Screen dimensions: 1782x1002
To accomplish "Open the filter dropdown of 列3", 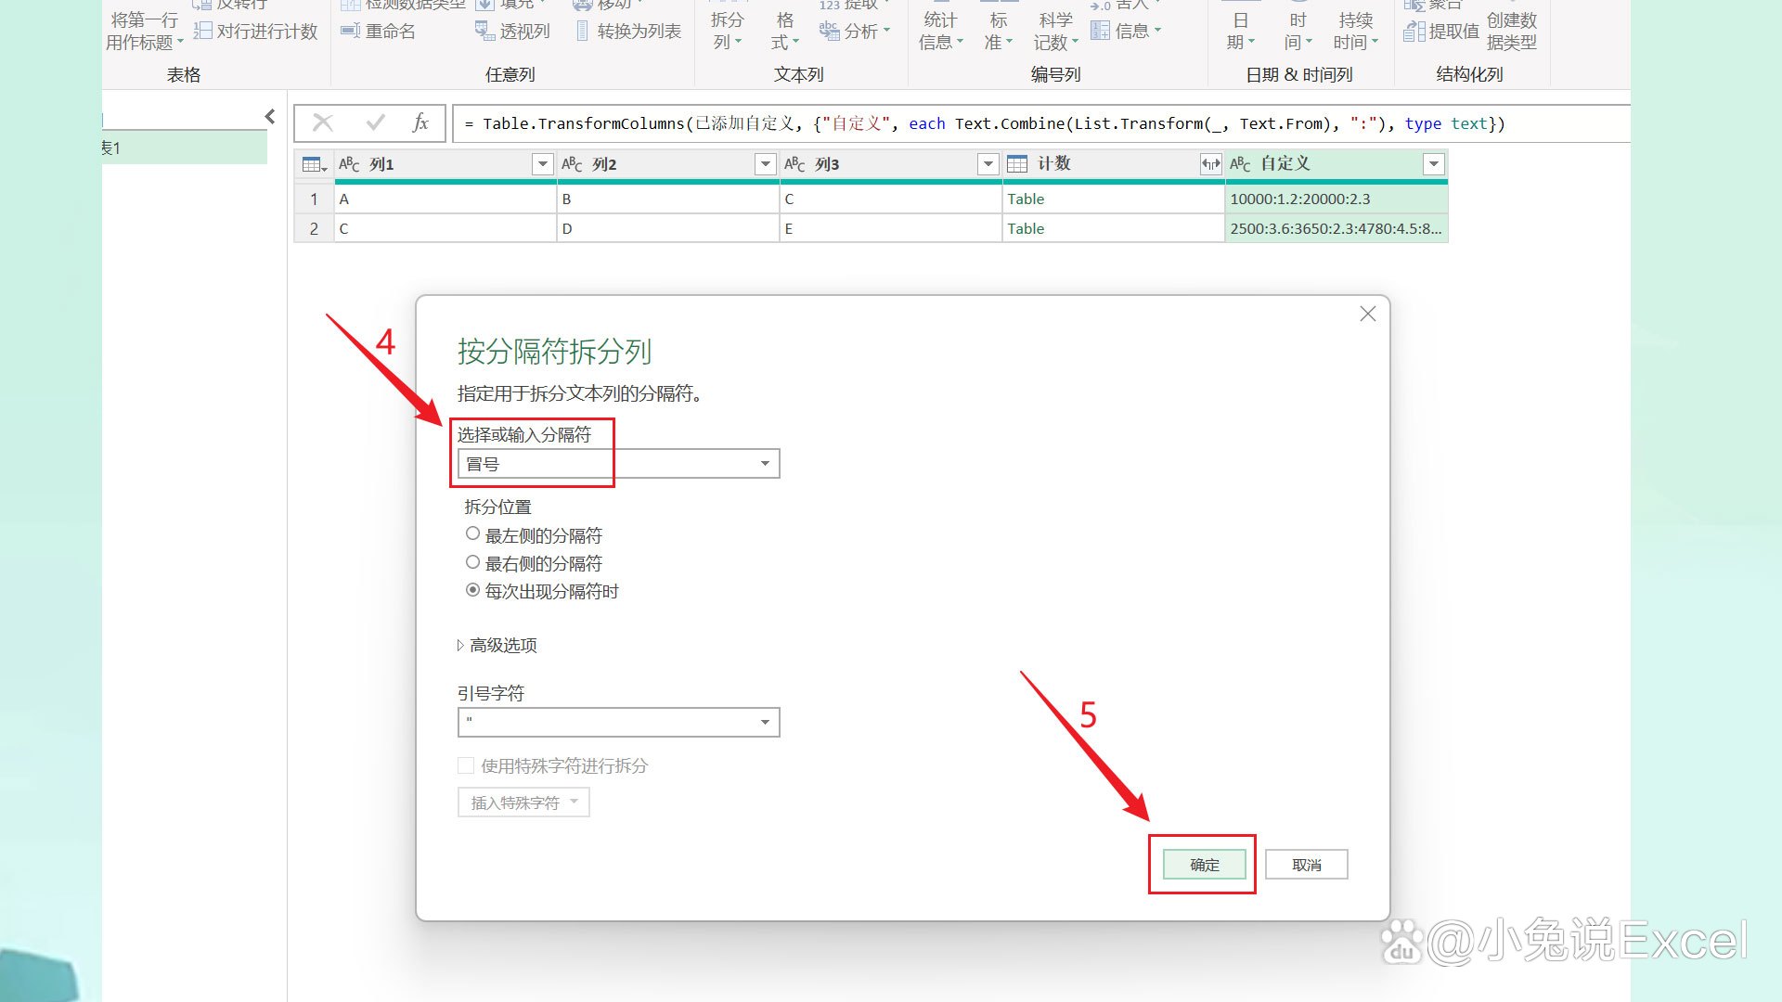I will pyautogui.click(x=988, y=164).
